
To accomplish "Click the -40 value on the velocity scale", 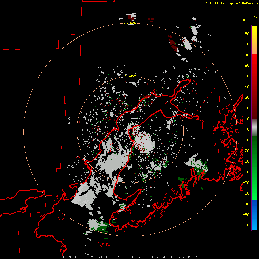I will (246, 172).
